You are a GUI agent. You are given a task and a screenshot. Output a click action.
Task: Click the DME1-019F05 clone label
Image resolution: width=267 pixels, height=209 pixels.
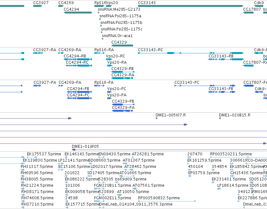coord(85,147)
